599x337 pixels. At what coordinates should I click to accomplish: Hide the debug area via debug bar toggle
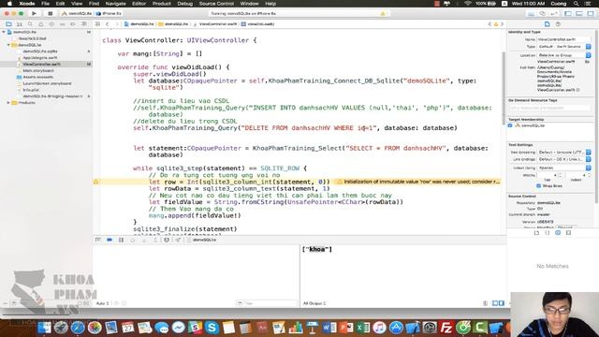click(x=98, y=240)
